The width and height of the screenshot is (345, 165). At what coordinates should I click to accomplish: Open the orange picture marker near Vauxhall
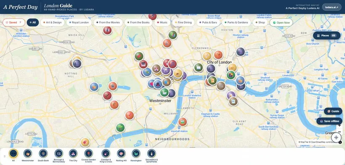tap(183, 122)
